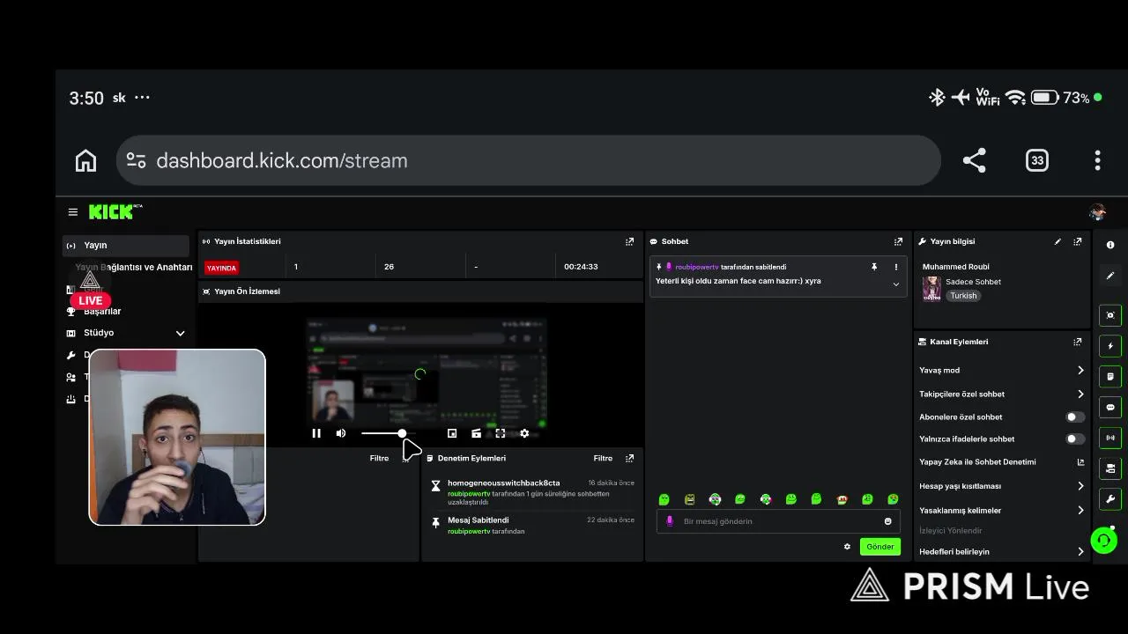Edit stream info via pencil in Yayın bilgisi header

click(1057, 241)
